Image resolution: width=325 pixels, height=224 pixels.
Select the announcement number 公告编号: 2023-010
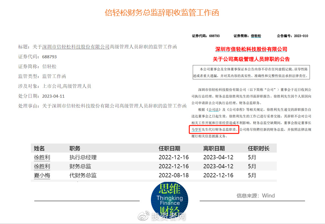(x=292, y=36)
